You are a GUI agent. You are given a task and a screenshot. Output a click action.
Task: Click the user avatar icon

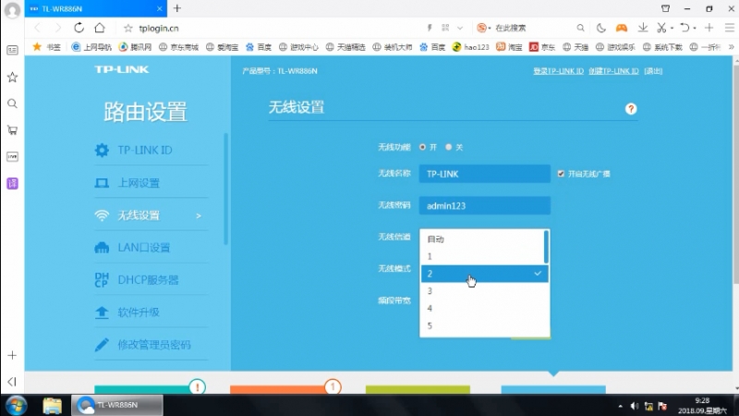tap(12, 10)
